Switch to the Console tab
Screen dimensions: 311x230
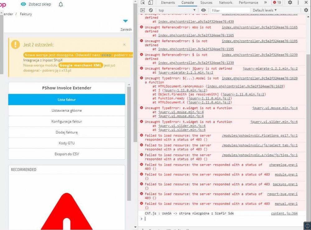coord(188,2)
